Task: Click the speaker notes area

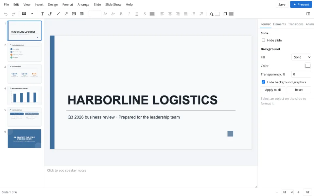Action: coord(151,177)
